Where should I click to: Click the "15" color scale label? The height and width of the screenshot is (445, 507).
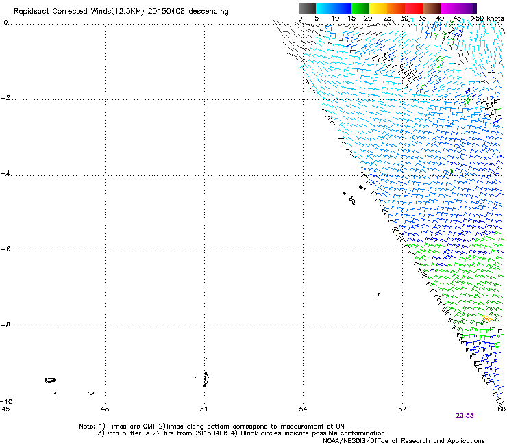(351, 18)
